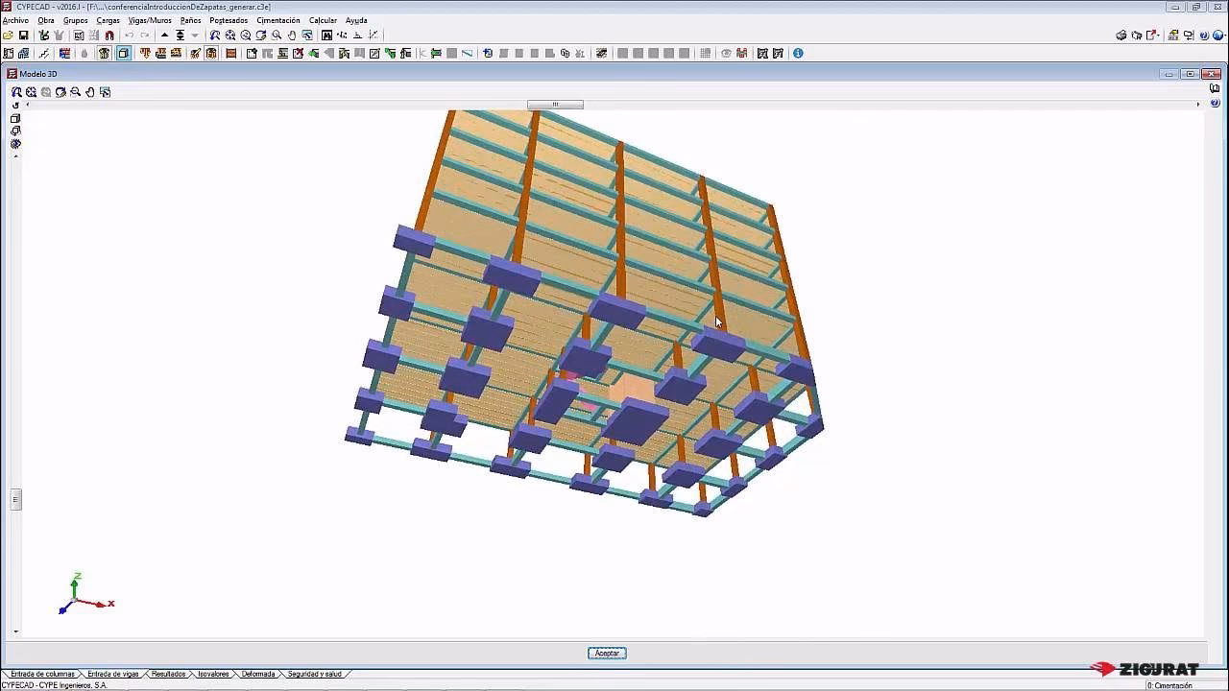This screenshot has width=1229, height=691.
Task: Click the rotate arrow icon in the left view toolbar
Action: pos(15,106)
